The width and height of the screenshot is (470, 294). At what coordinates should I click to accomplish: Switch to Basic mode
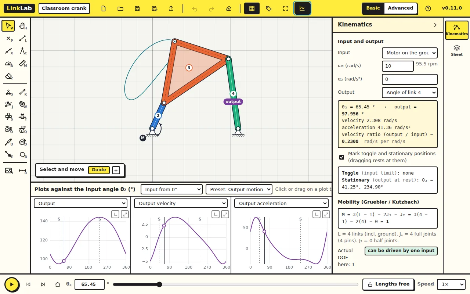coord(373,8)
